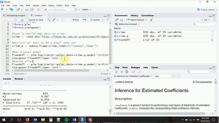
Task: Click the Help pane search field
Action: click(x=198, y=72)
